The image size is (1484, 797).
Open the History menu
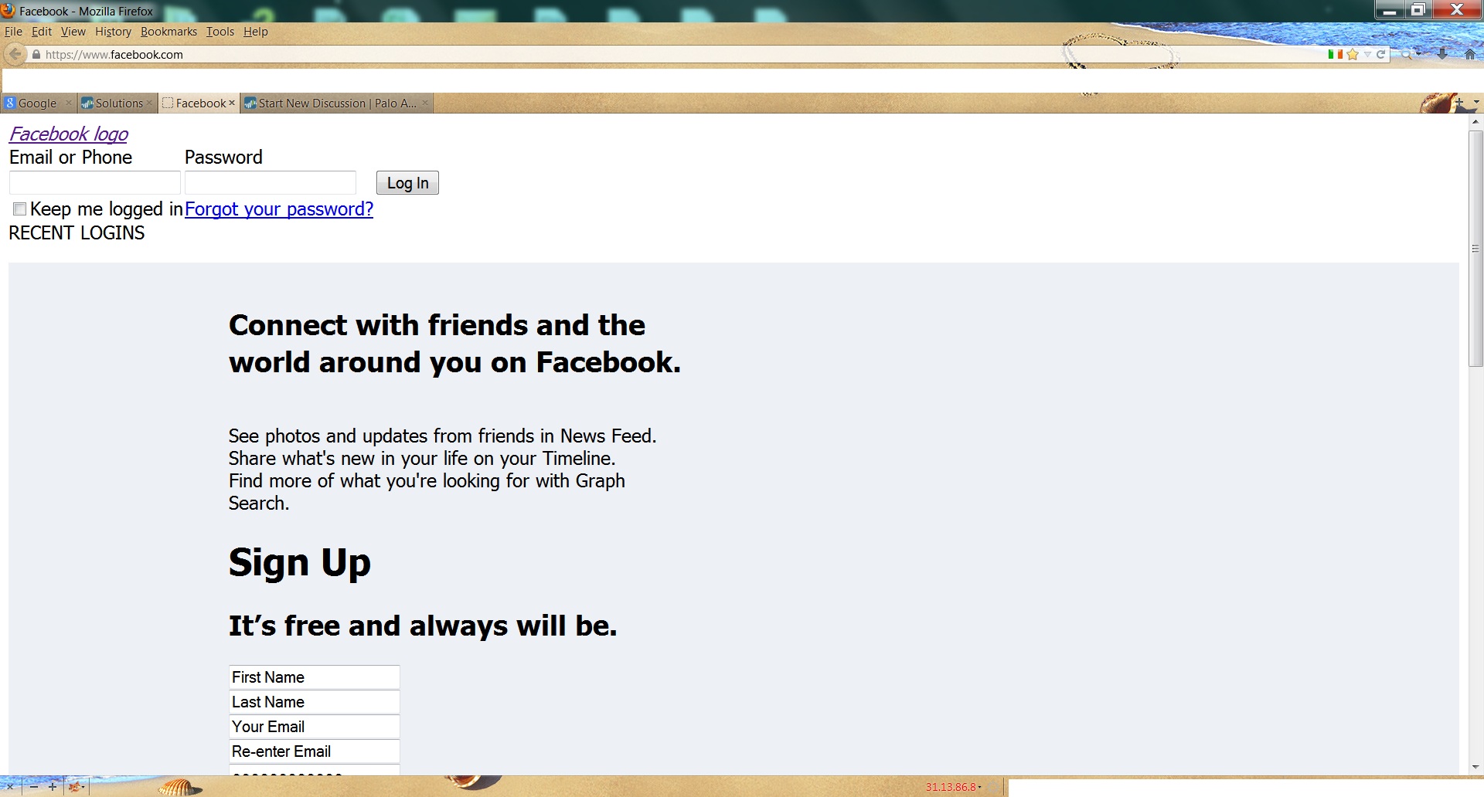tap(114, 32)
